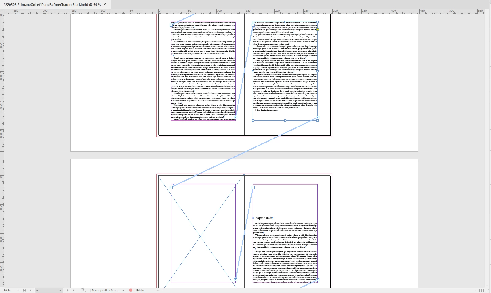Open the zoom percentage dropdown arrow
Image resolution: width=491 pixels, height=293 pixels.
(18, 290)
